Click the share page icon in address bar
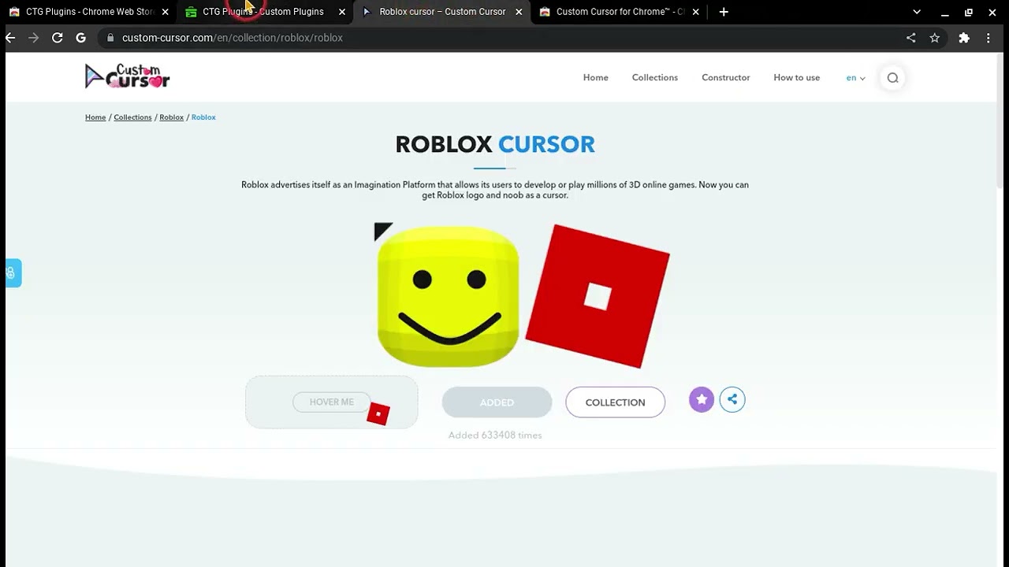Screen dimensions: 1009x567 click(x=911, y=38)
